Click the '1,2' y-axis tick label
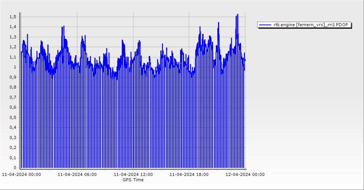The height and width of the screenshot is (190, 364). tap(13, 47)
